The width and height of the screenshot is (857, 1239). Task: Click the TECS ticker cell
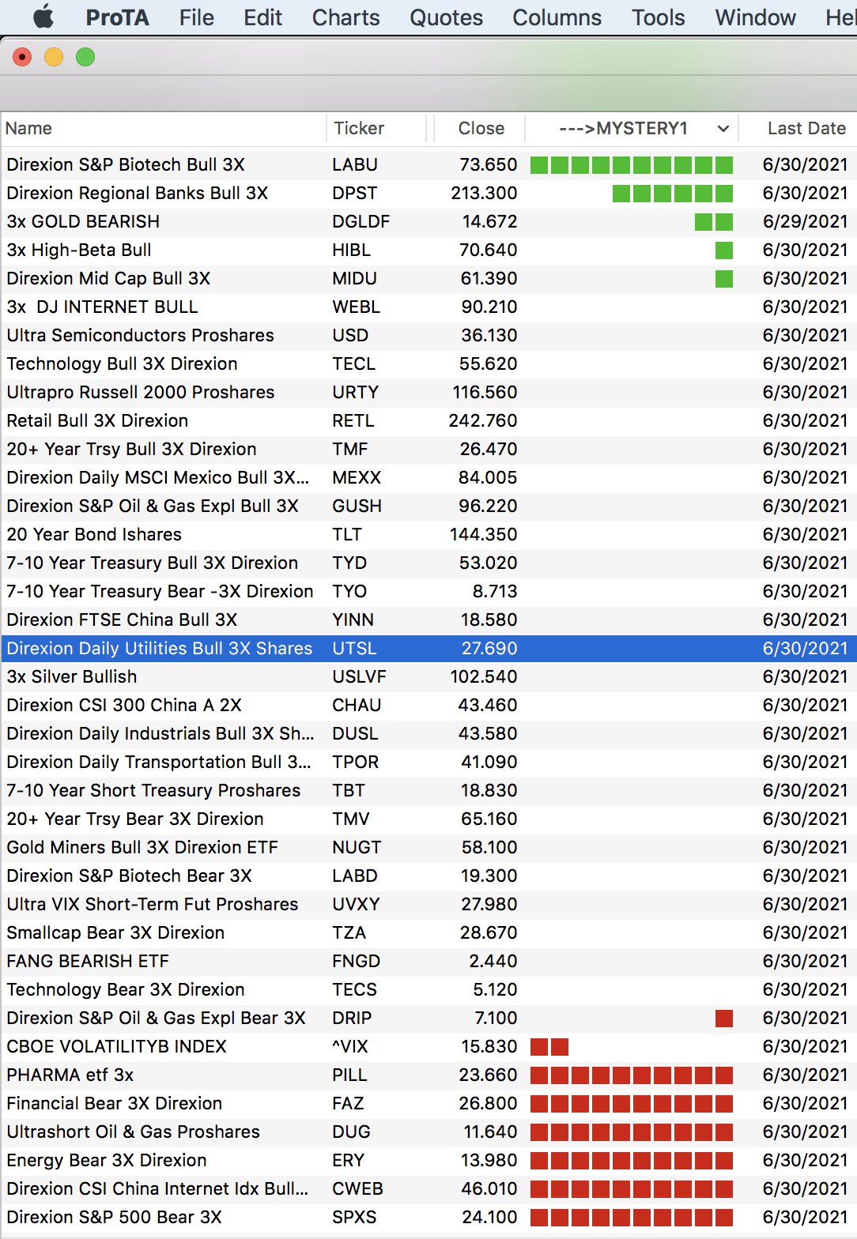click(x=355, y=989)
